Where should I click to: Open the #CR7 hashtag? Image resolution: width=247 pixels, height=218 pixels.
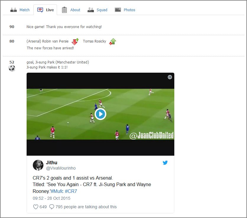(71, 191)
